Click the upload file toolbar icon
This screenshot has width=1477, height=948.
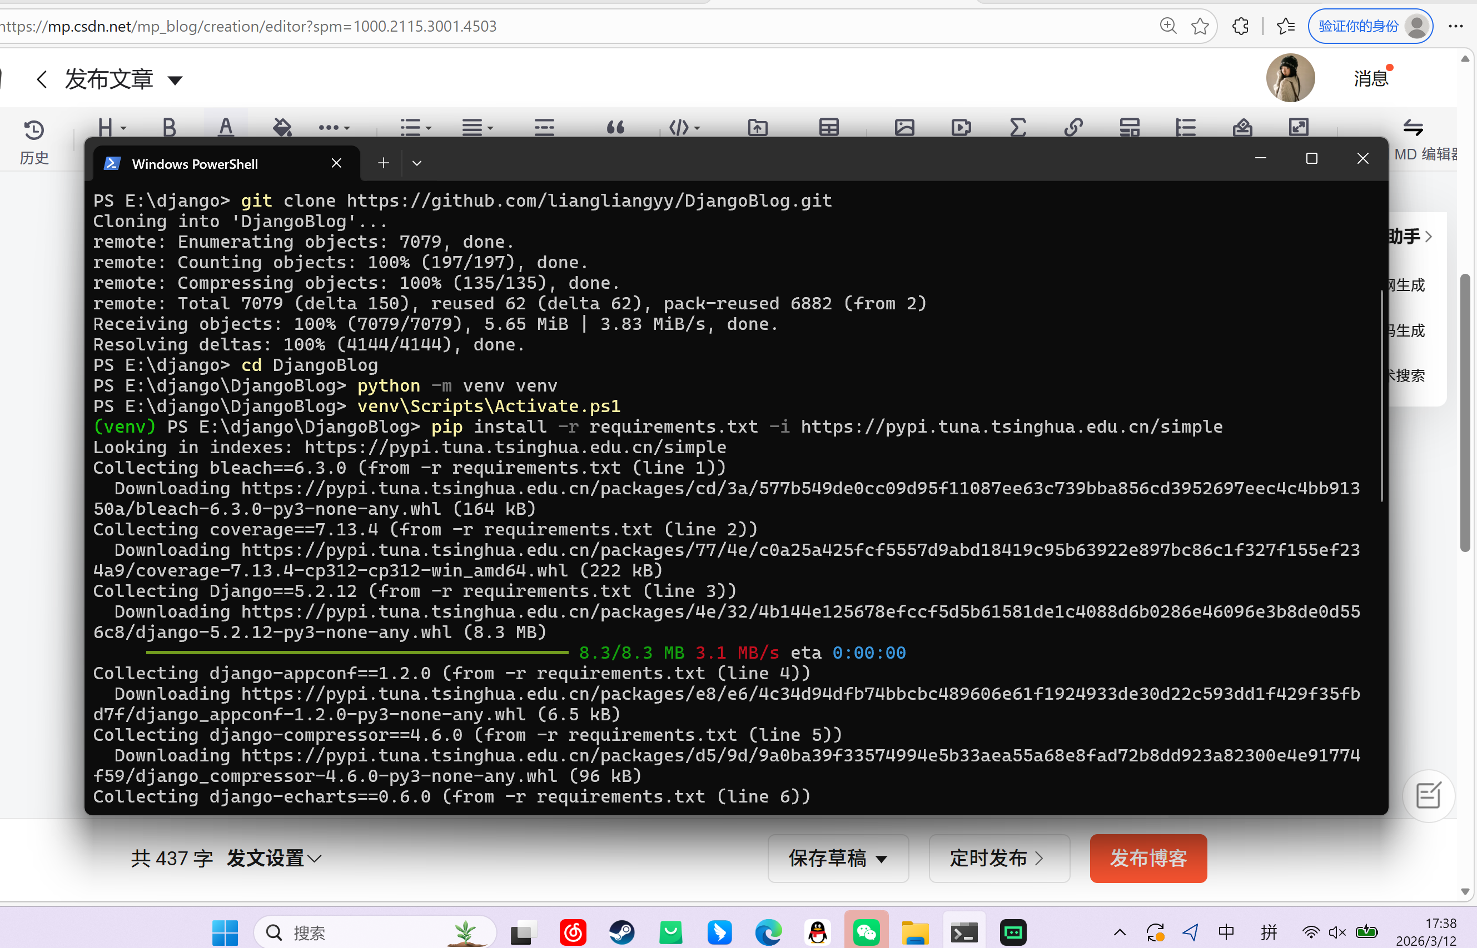[757, 127]
